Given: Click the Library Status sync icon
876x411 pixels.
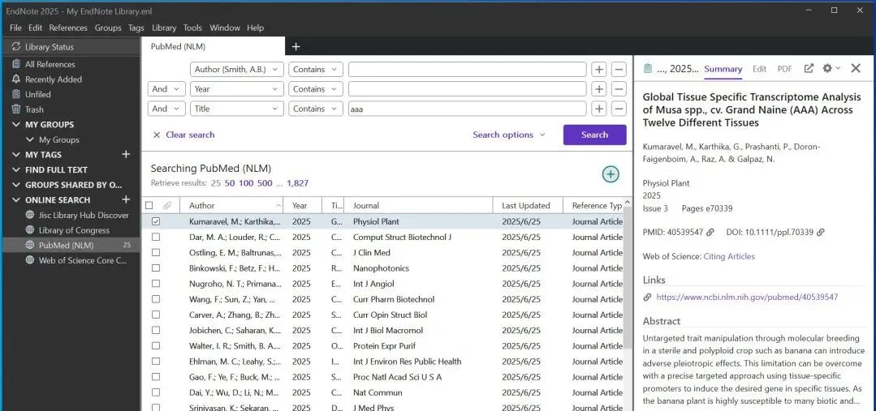Looking at the screenshot, I should tap(15, 47).
